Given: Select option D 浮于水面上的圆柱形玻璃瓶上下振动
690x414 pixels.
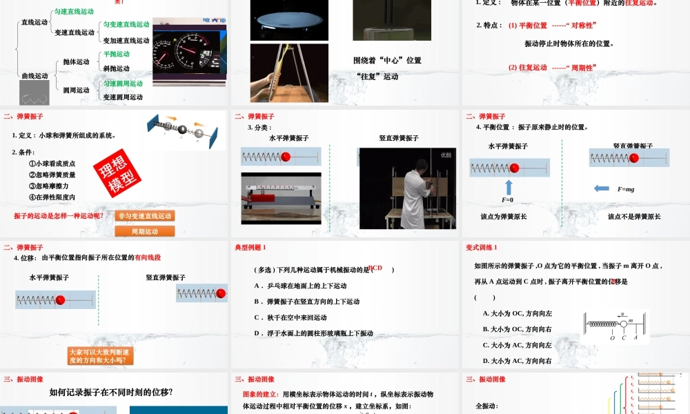Looking at the screenshot, I should coord(313,333).
